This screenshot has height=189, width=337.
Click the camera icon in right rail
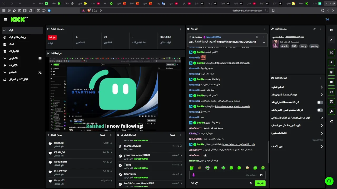pyautogui.click(x=331, y=52)
